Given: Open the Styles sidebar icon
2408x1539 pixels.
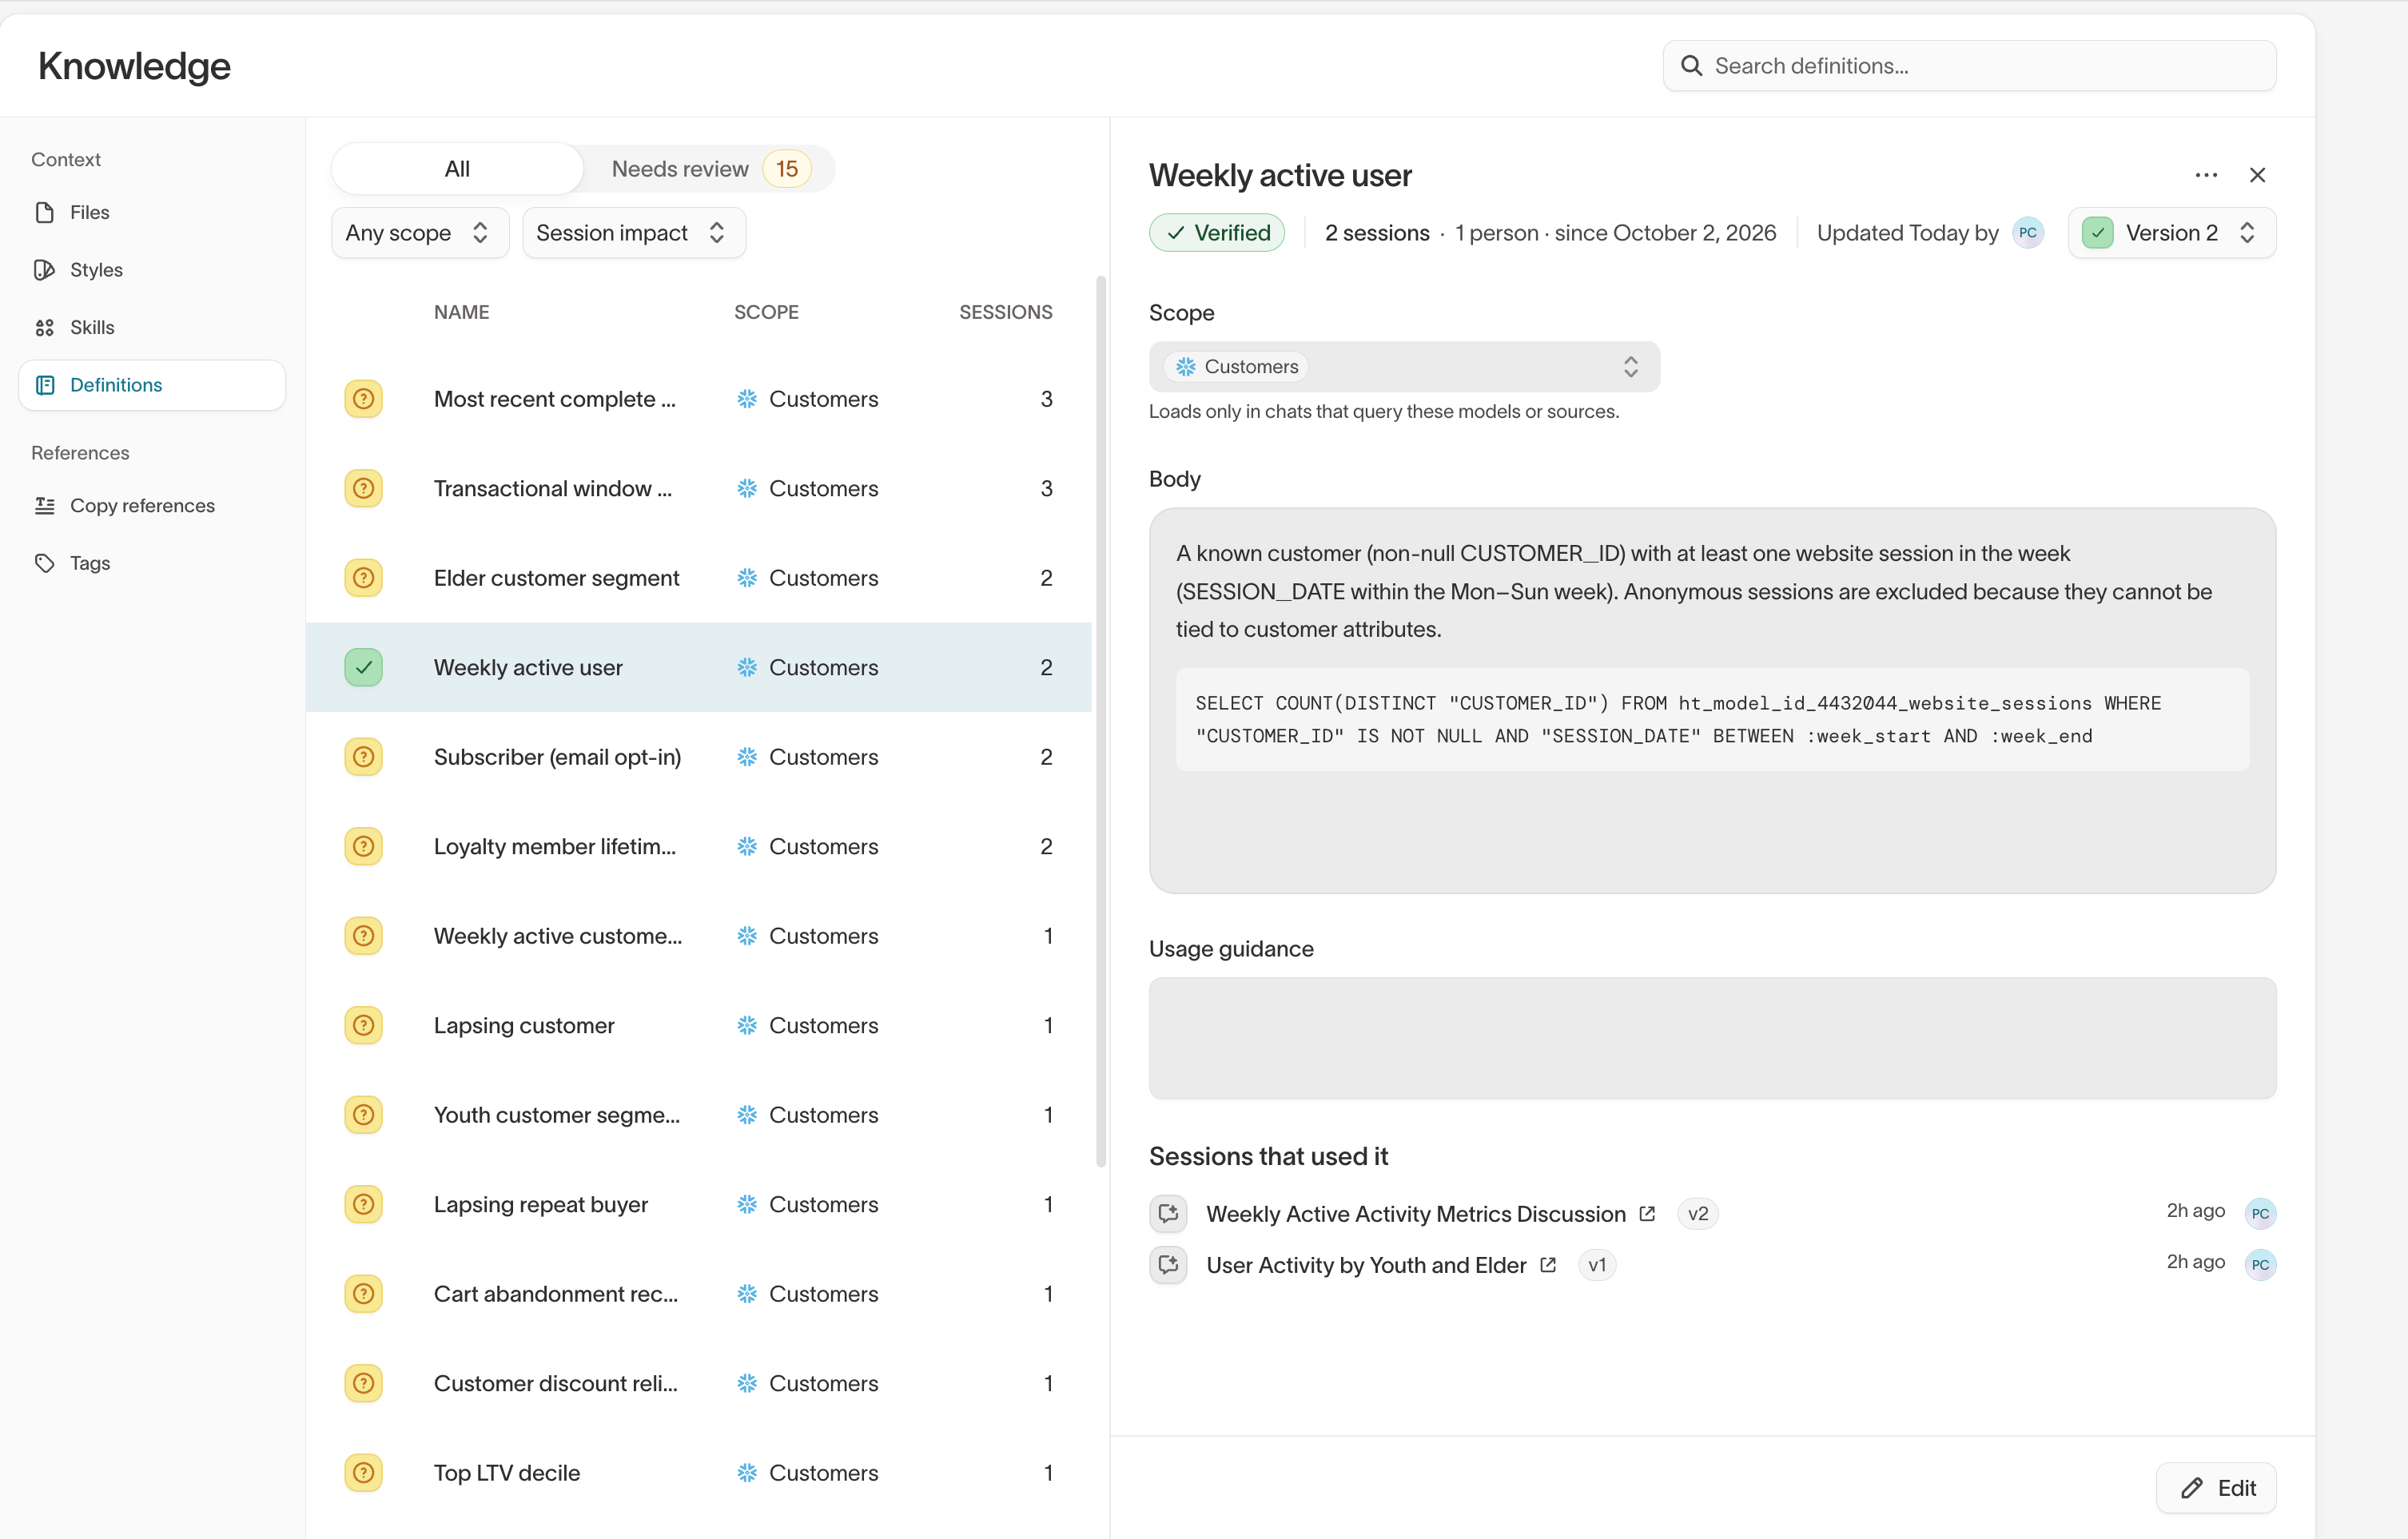Looking at the screenshot, I should tap(45, 270).
